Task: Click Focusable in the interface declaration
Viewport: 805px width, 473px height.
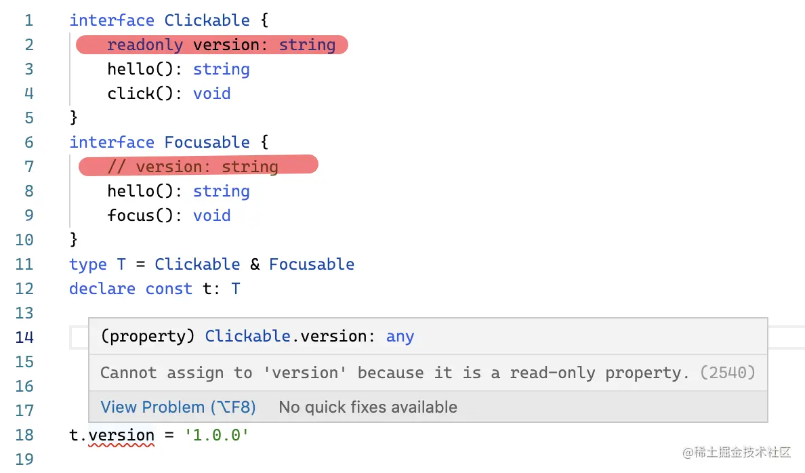Action: click(x=207, y=142)
